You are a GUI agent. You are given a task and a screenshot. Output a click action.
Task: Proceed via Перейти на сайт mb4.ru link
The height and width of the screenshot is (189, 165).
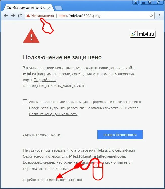(52, 180)
